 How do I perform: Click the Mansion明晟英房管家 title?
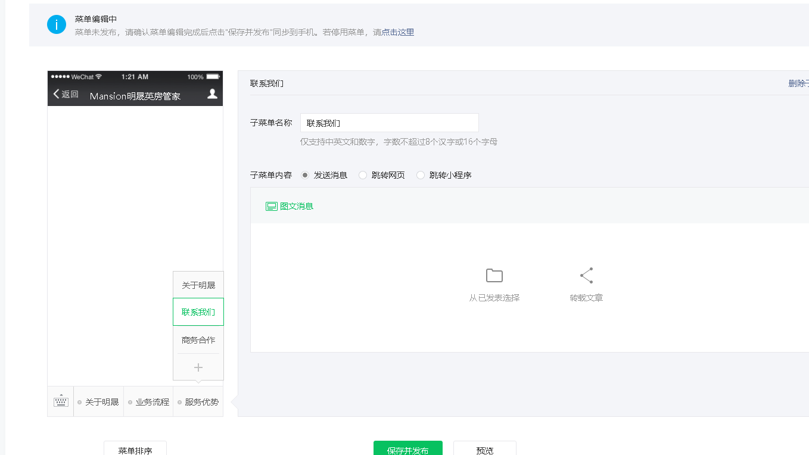(135, 96)
